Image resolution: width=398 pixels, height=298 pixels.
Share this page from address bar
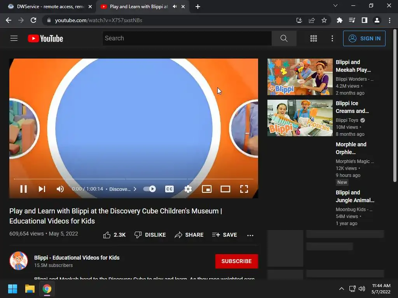[312, 20]
